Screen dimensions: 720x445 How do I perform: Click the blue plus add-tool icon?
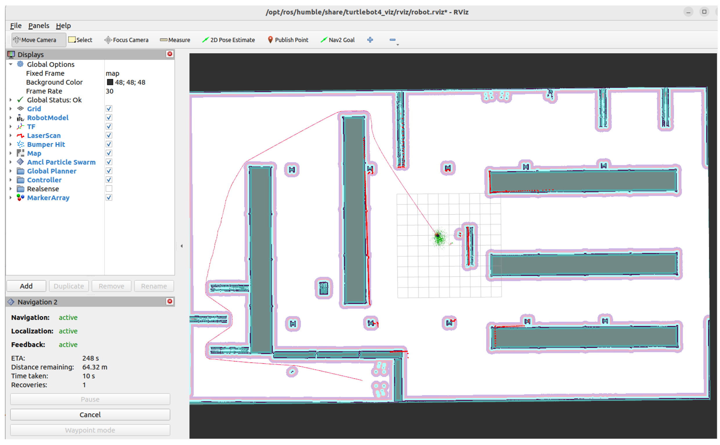[x=370, y=40]
